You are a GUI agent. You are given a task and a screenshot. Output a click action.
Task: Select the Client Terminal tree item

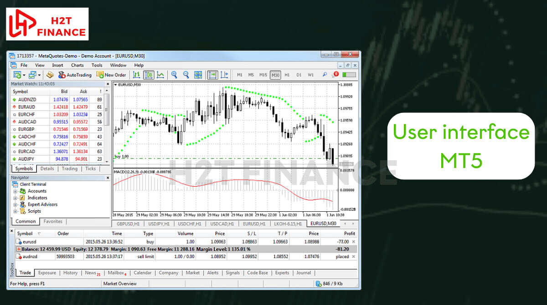click(29, 184)
